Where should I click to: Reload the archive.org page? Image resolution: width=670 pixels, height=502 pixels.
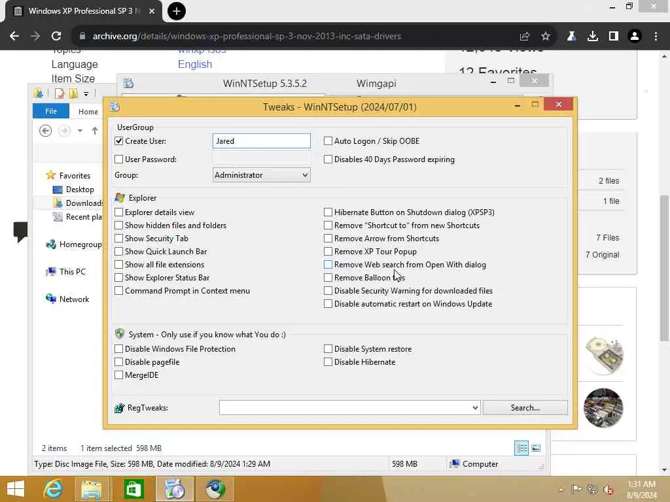pyautogui.click(x=56, y=37)
